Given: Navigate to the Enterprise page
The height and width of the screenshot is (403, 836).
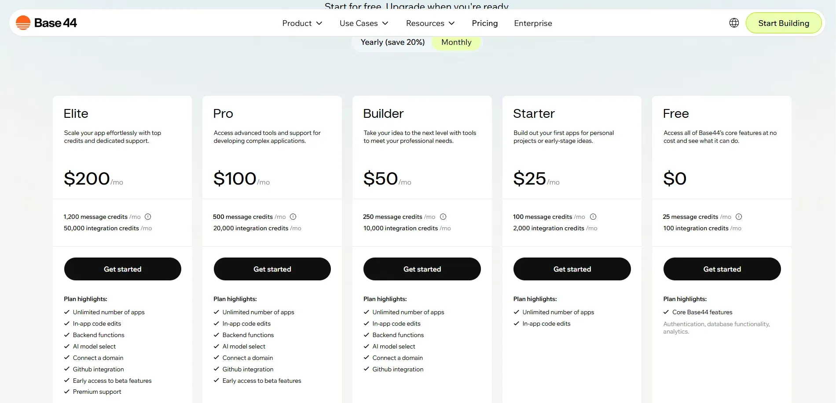Looking at the screenshot, I should click(x=533, y=23).
